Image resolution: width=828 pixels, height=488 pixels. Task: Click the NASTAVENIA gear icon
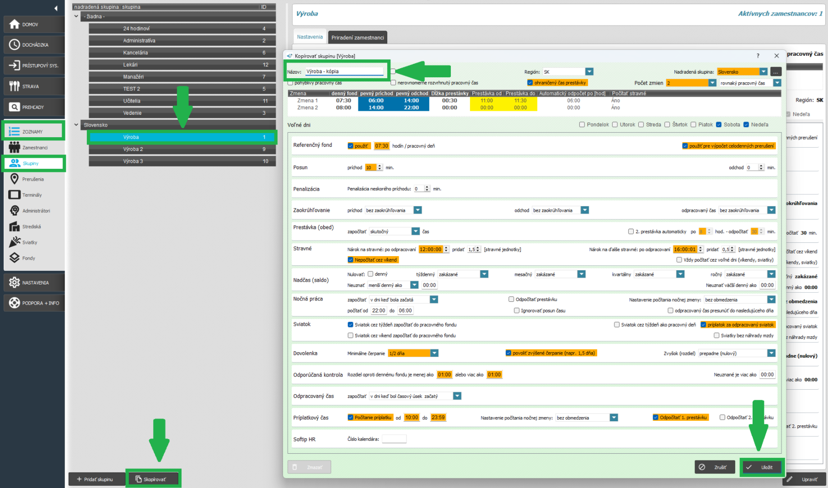(x=15, y=283)
